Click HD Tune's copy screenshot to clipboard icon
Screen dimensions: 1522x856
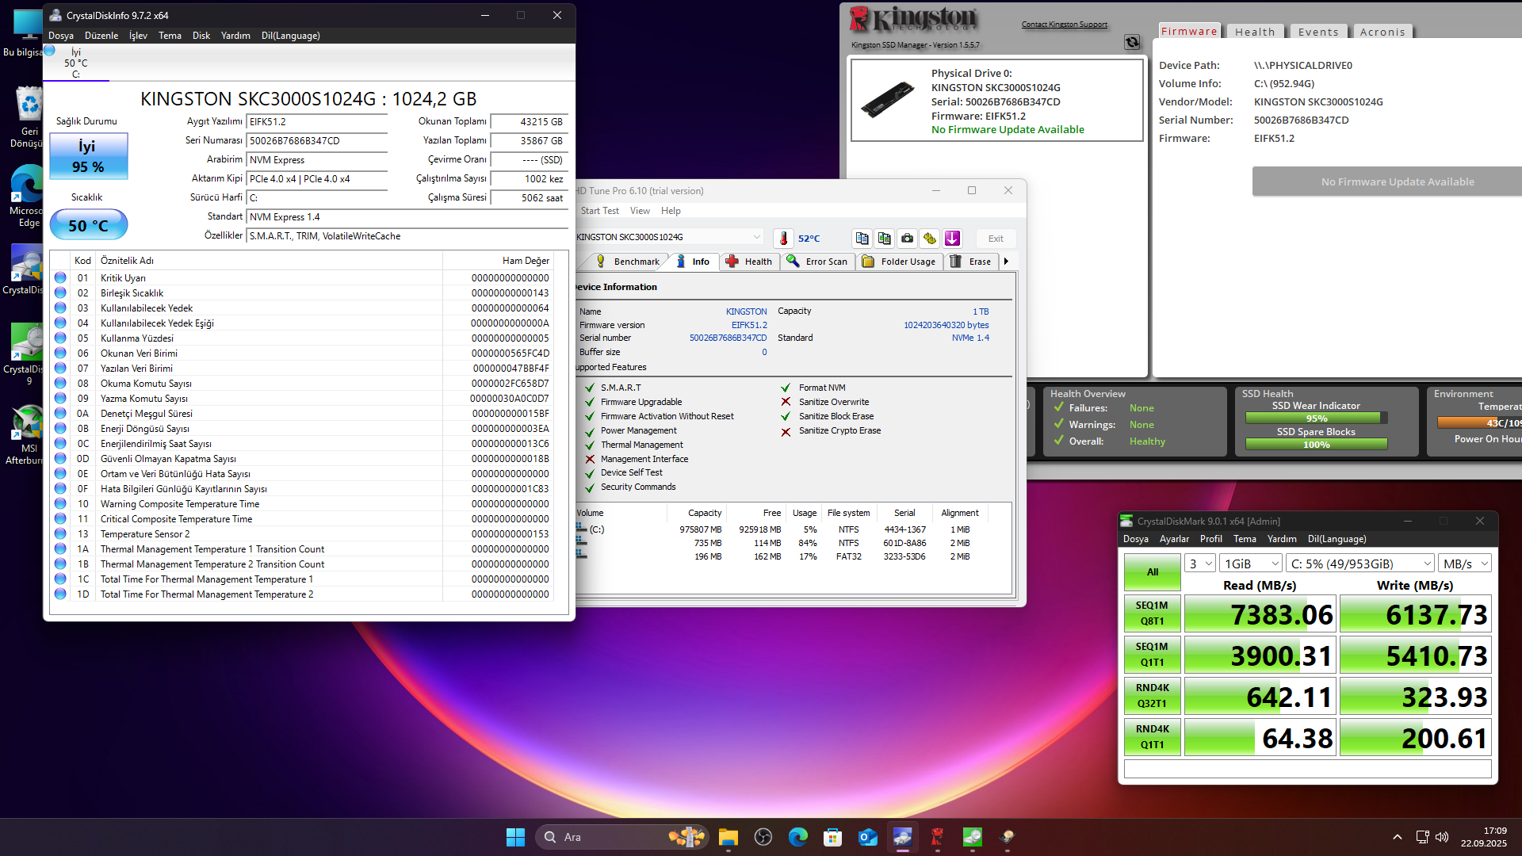[885, 239]
